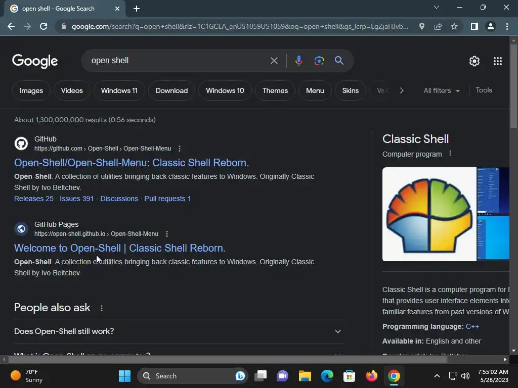Select the Themes filter chip
Image resolution: width=518 pixels, height=388 pixels.
275,90
